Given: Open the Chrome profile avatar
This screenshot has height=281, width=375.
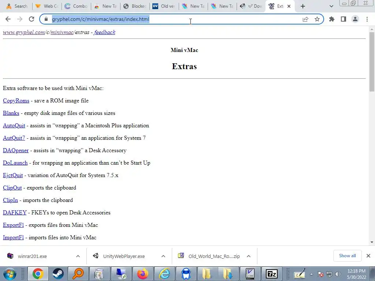Looking at the screenshot, I should pyautogui.click(x=355, y=19).
